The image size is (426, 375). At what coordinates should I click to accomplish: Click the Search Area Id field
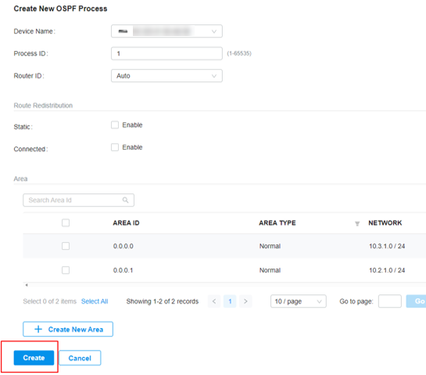[78, 200]
